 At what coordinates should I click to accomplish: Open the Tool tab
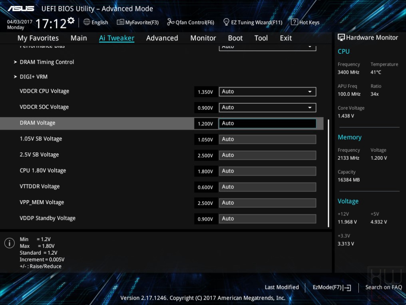261,38
